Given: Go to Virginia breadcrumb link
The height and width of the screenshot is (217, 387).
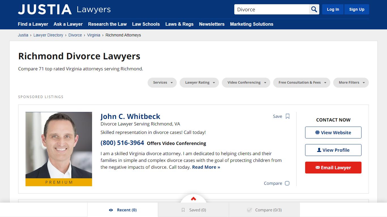Looking at the screenshot, I should [93, 35].
